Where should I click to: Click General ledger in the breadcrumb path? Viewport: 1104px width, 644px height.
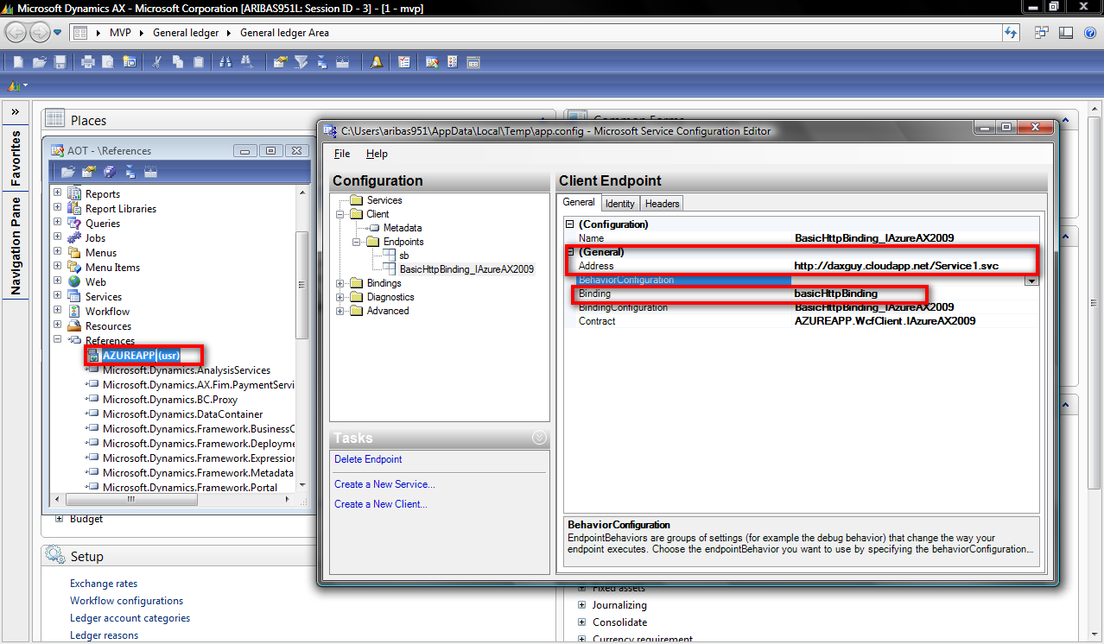coord(186,33)
